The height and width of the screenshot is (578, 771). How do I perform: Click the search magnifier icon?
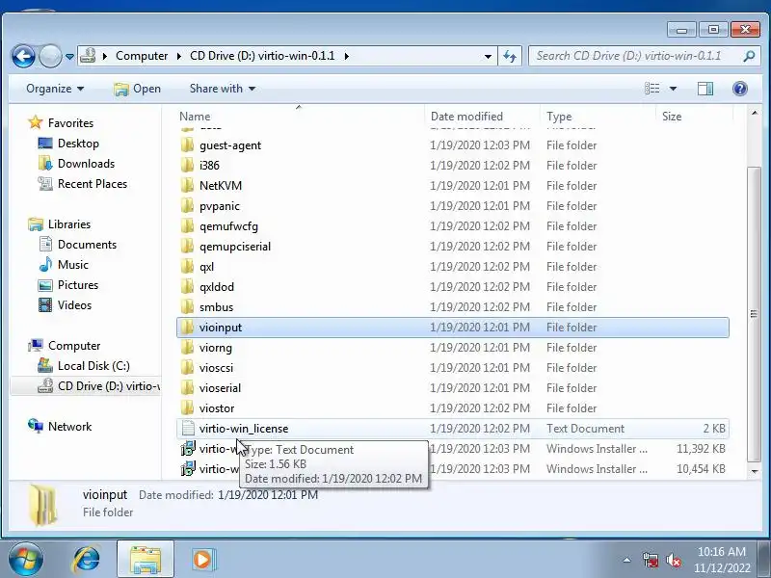point(750,56)
